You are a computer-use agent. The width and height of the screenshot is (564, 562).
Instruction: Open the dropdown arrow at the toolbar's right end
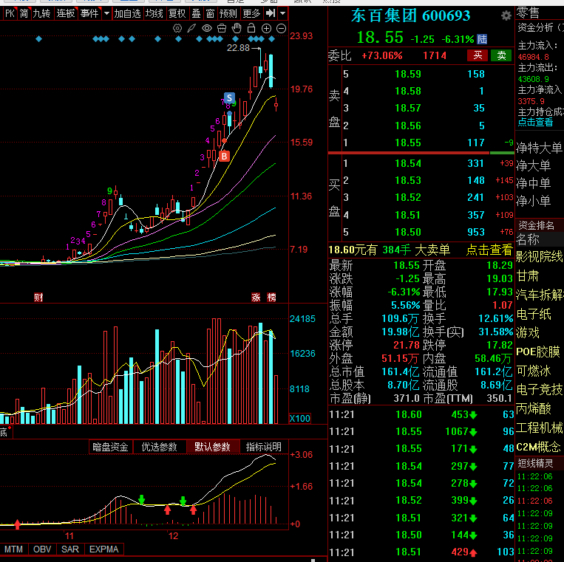283,13
